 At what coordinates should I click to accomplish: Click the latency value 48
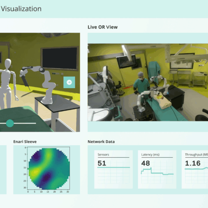click(146, 163)
